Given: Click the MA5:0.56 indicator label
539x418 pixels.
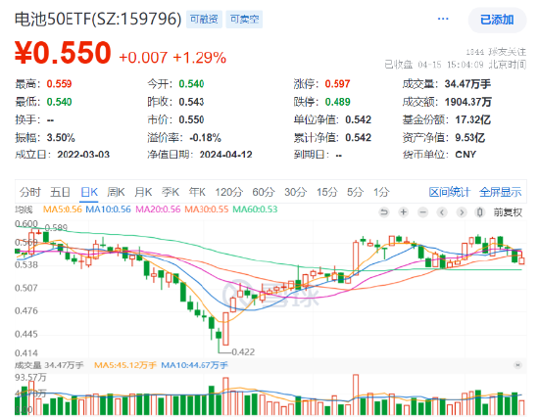Looking at the screenshot, I should click(62, 209).
